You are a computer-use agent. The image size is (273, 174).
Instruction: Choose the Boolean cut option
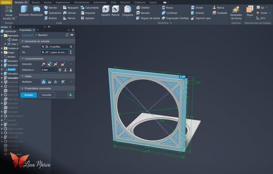click(50, 82)
